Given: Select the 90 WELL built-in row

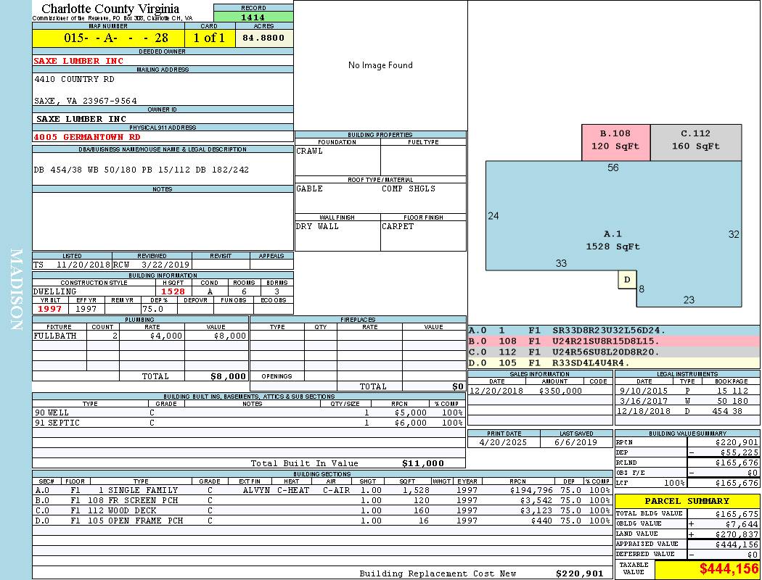Looking at the screenshot, I should tap(249, 413).
